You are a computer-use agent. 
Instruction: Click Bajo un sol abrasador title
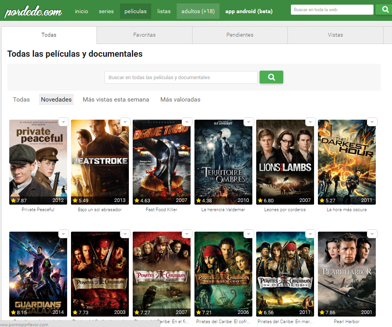pyautogui.click(x=100, y=210)
